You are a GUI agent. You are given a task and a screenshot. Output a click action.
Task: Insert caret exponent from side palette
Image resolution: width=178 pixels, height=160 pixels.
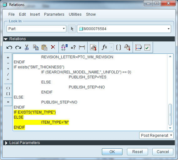pos(8,79)
